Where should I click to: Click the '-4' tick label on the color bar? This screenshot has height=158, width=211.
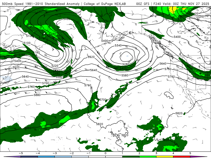(38, 153)
